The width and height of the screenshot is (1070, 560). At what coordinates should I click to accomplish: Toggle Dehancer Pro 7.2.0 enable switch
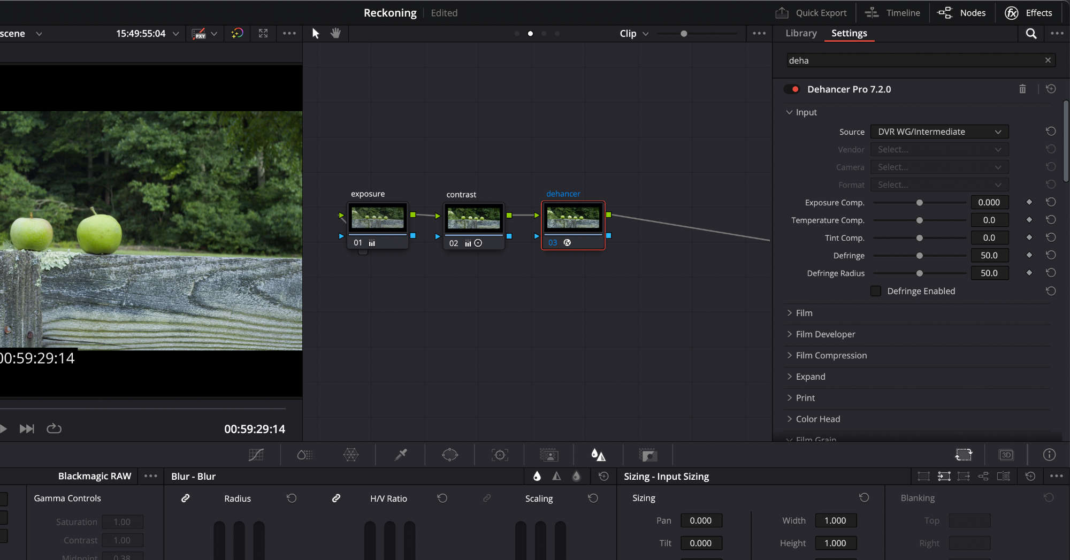(x=792, y=89)
